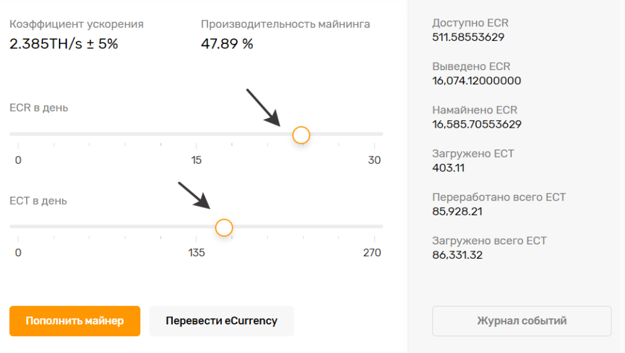Viewport: 625px width, 353px height.
Task: Set ECR в день slider to 0 mark
Action: 18,134
